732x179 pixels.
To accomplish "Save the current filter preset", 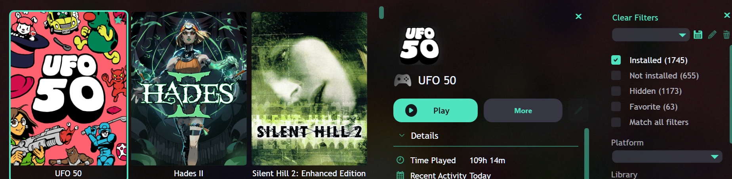I will pos(698,35).
